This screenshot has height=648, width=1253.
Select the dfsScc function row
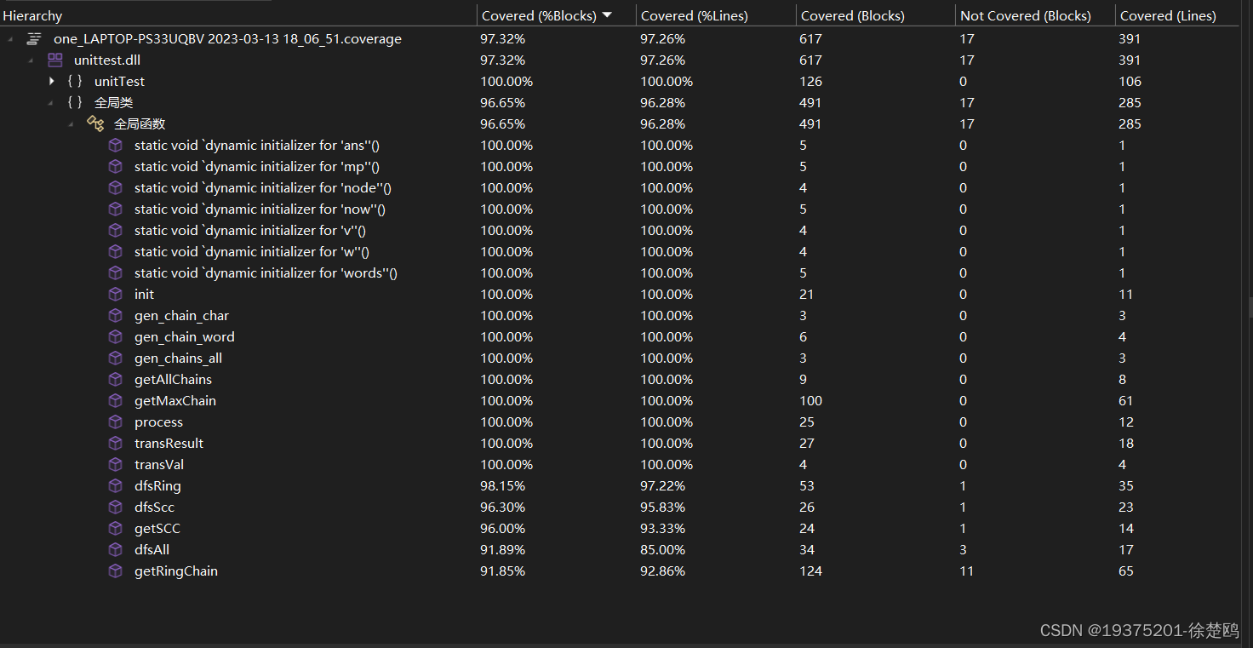point(620,508)
